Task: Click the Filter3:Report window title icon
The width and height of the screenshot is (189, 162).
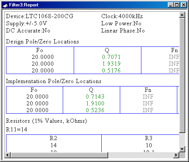Action: (x=5, y=5)
